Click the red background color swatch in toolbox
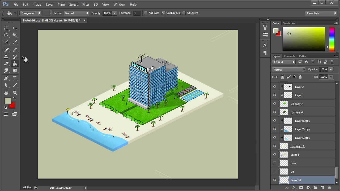The width and height of the screenshot is (340, 191). (12, 106)
